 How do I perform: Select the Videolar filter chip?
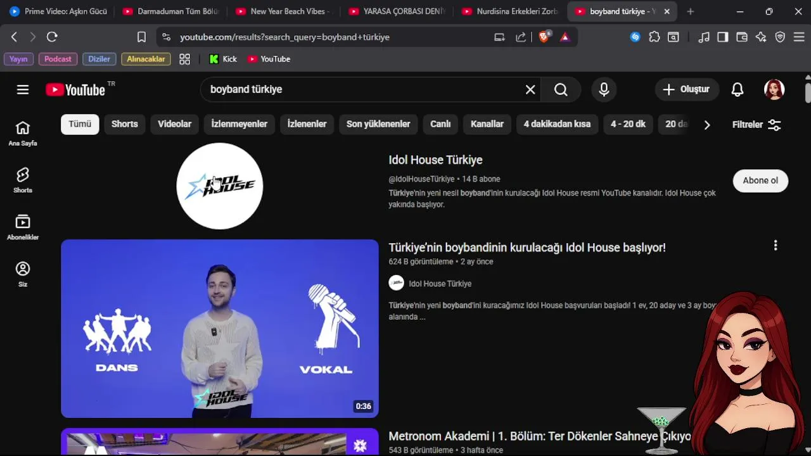[174, 124]
